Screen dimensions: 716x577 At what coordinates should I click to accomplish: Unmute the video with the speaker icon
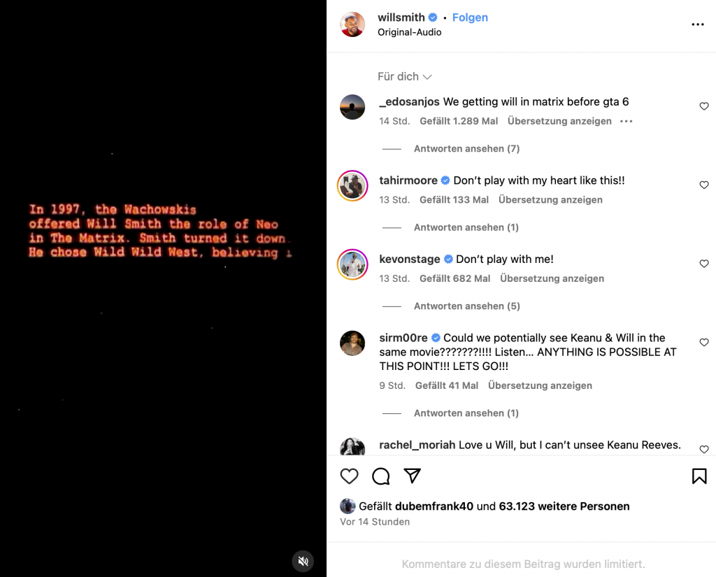[x=303, y=561]
